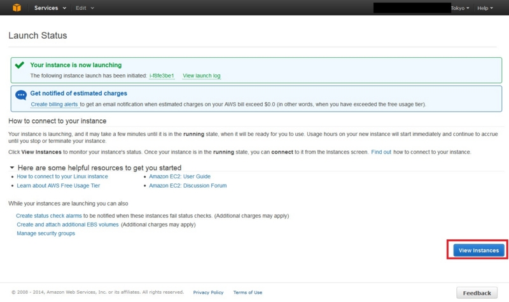Screen dimensions: 509x302
Task: Open the View launch log link
Action: coord(201,75)
